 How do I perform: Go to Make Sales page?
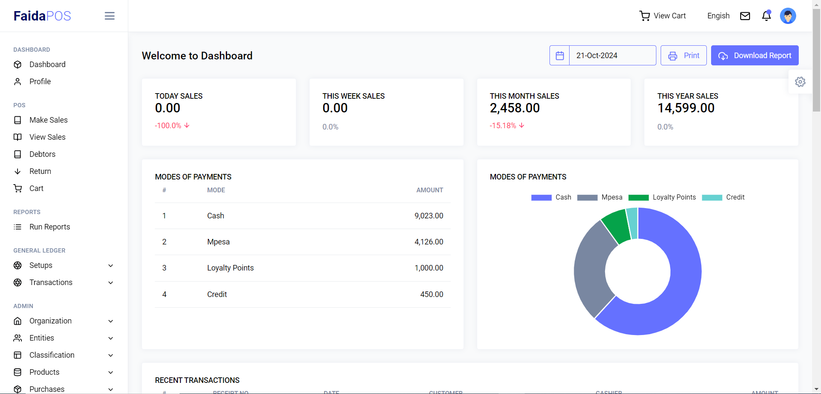pos(48,120)
